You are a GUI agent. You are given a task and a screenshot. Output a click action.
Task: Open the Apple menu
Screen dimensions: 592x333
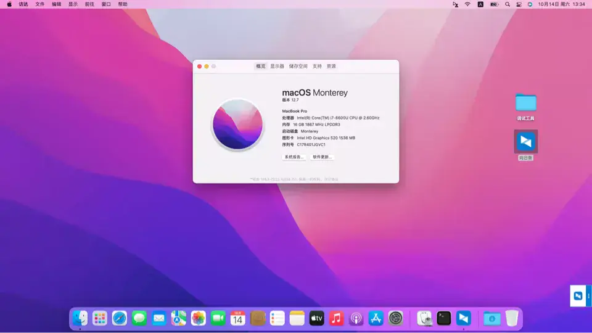point(9,4)
